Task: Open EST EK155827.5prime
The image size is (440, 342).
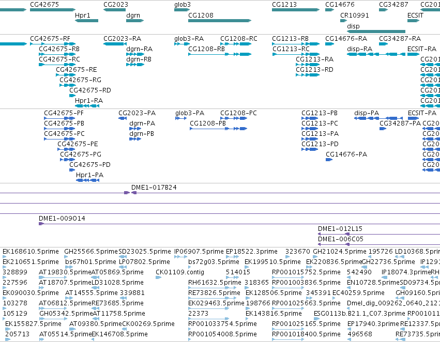Action: [x=33, y=324]
